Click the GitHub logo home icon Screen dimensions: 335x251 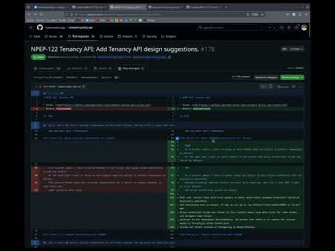[40, 27]
